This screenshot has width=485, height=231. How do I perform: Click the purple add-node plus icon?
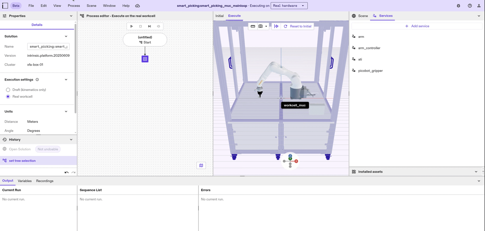(x=145, y=59)
